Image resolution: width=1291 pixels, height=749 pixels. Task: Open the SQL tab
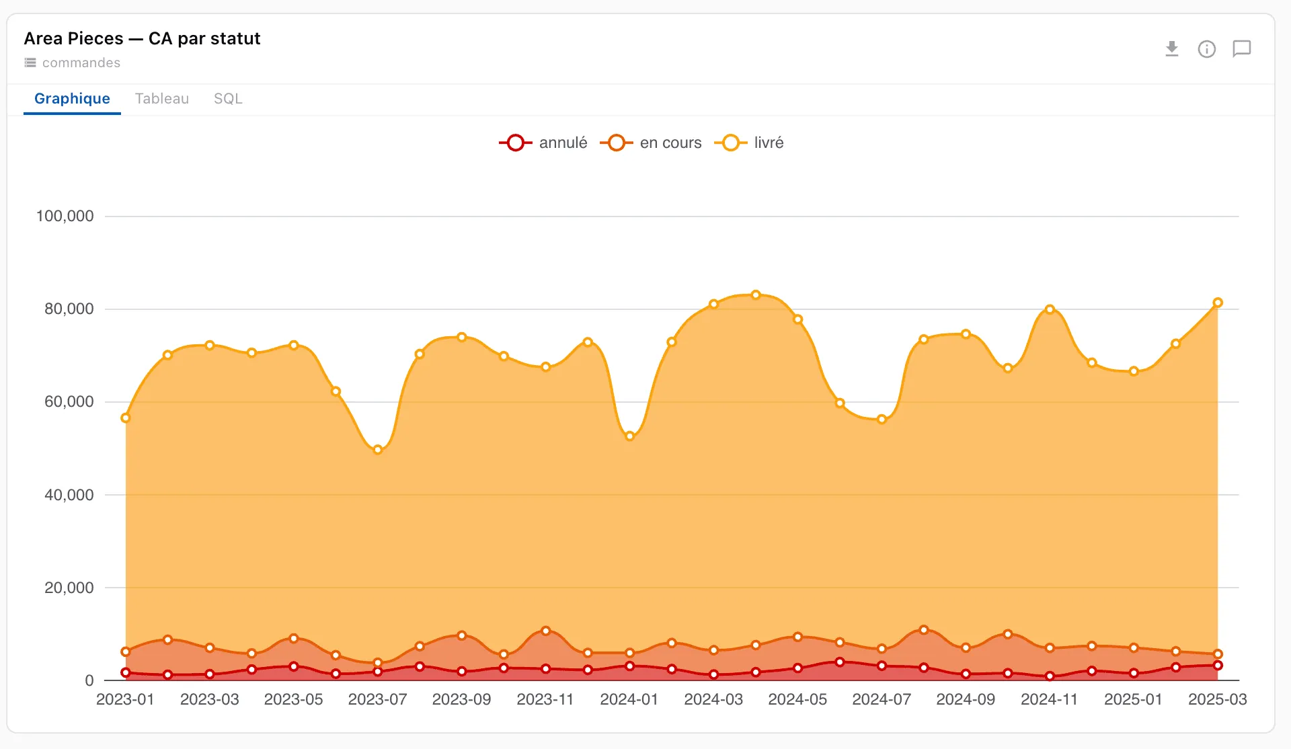pyautogui.click(x=228, y=99)
